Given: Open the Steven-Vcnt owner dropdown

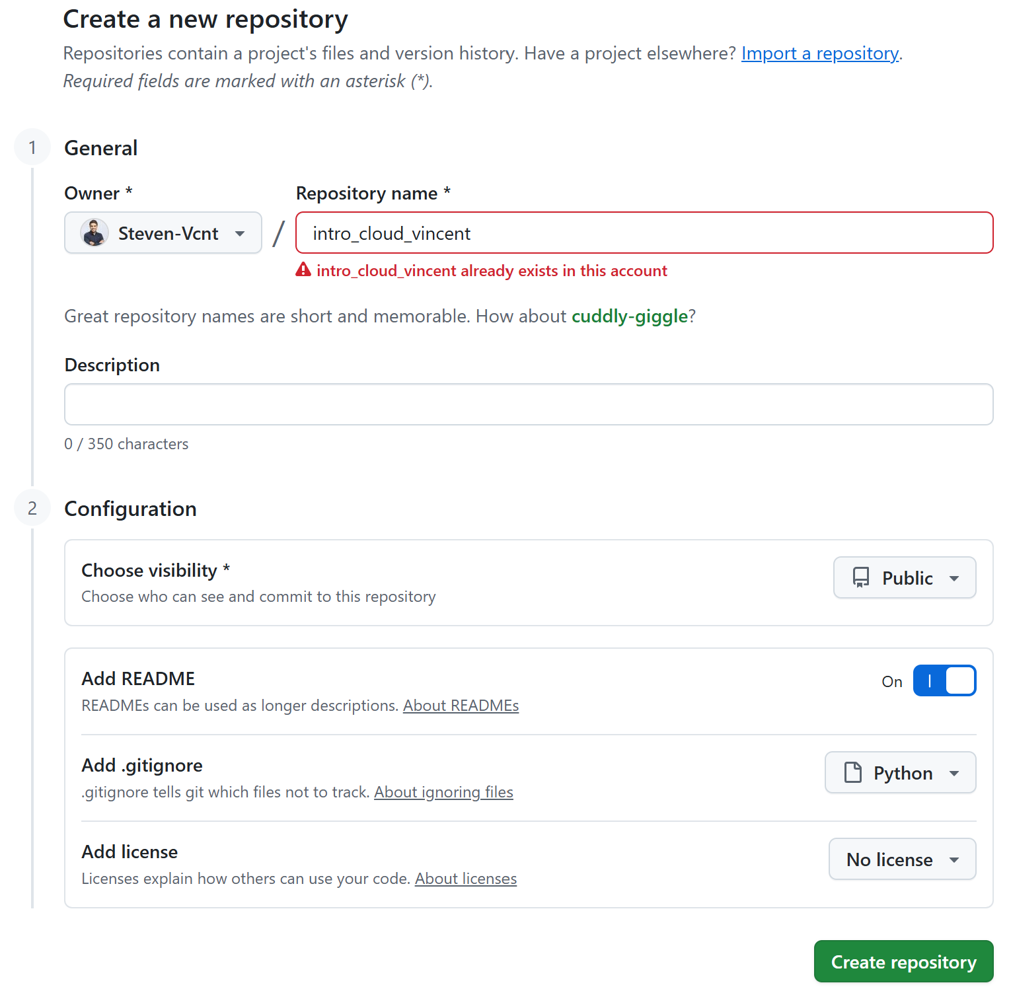Looking at the screenshot, I should (x=163, y=233).
